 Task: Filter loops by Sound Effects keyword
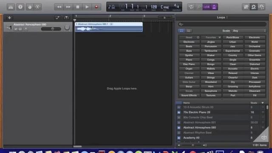click(x=189, y=95)
